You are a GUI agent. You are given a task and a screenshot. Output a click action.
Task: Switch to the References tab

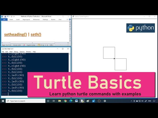pyautogui.click(x=36, y=19)
